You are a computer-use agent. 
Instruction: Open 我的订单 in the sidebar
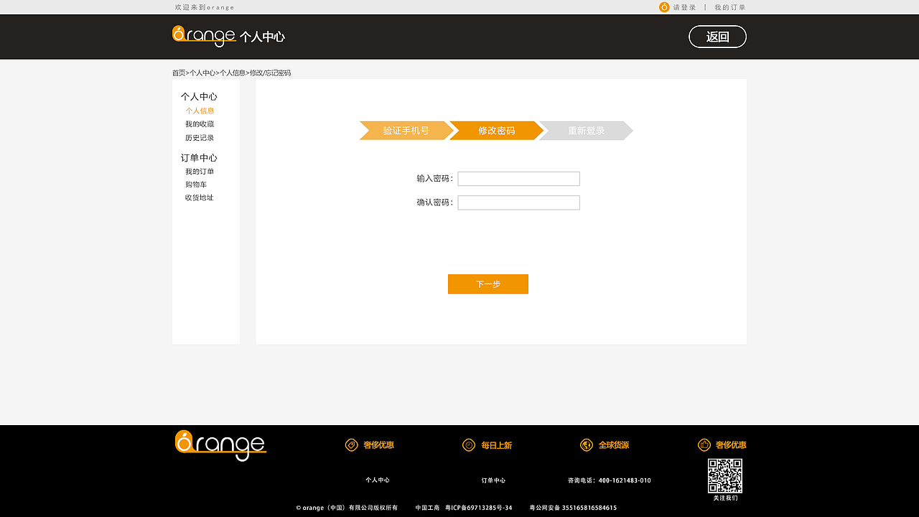click(200, 172)
